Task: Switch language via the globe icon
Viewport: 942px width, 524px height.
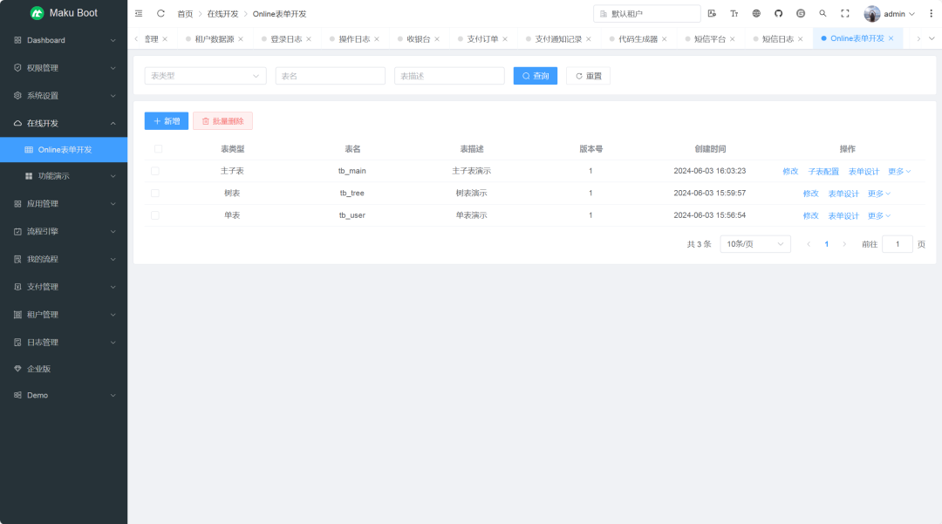Action: 755,13
